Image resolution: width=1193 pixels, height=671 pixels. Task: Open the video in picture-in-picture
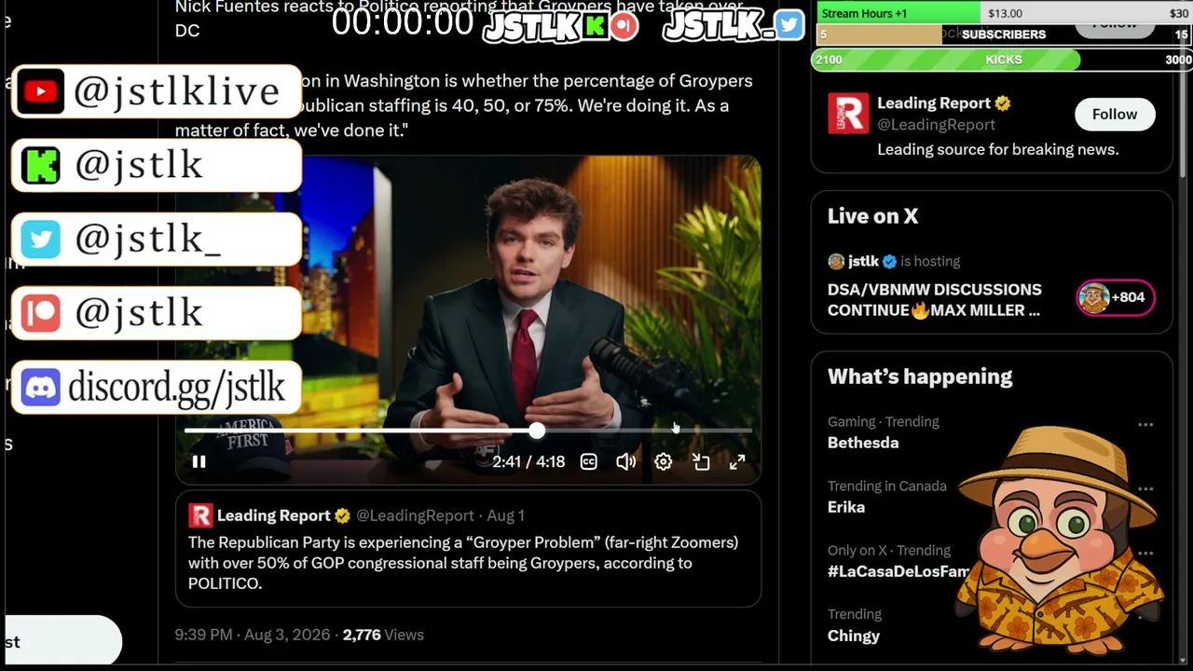[701, 461]
